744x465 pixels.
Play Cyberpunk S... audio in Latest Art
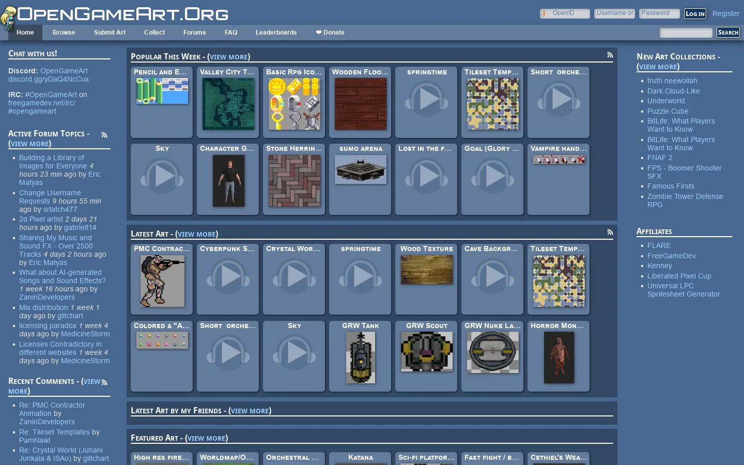(228, 276)
